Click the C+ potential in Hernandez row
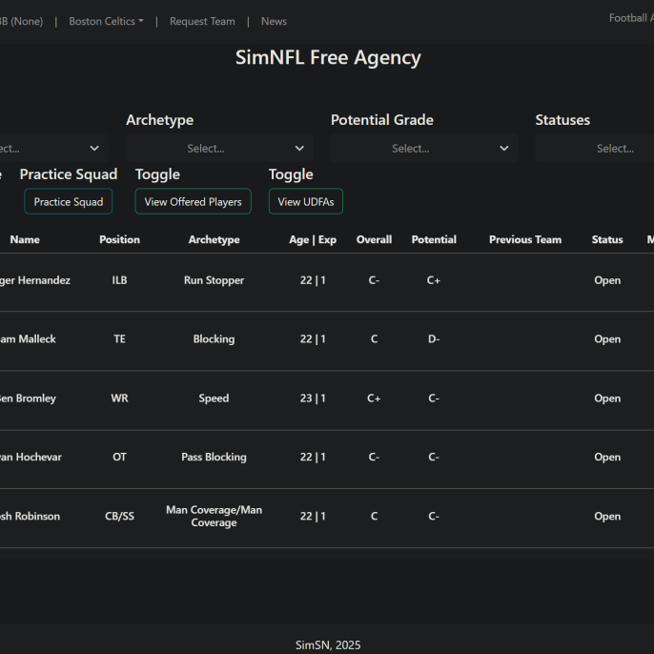The width and height of the screenshot is (654, 654). (434, 280)
